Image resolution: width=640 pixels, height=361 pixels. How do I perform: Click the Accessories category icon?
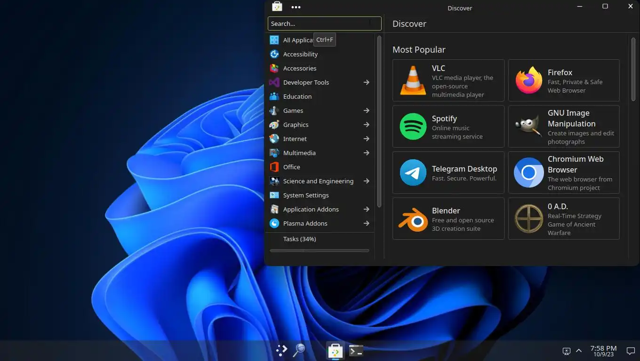[274, 68]
